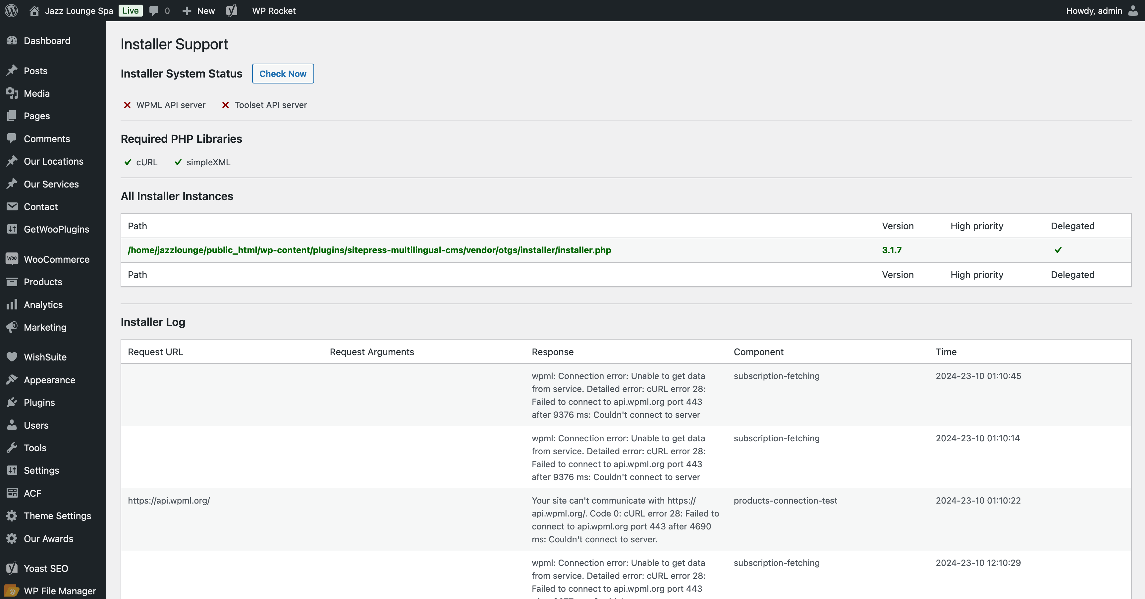This screenshot has width=1145, height=599.
Task: Click the green installer.php path link
Action: [369, 250]
